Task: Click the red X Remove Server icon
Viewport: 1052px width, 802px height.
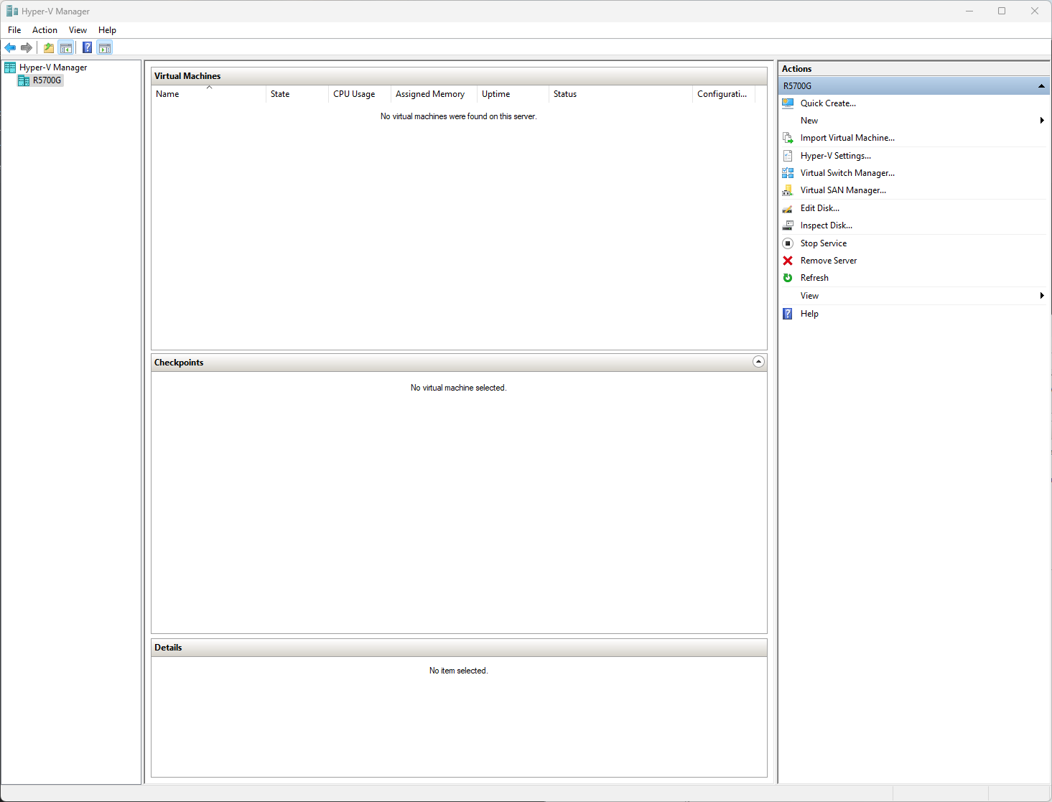Action: [x=788, y=261]
